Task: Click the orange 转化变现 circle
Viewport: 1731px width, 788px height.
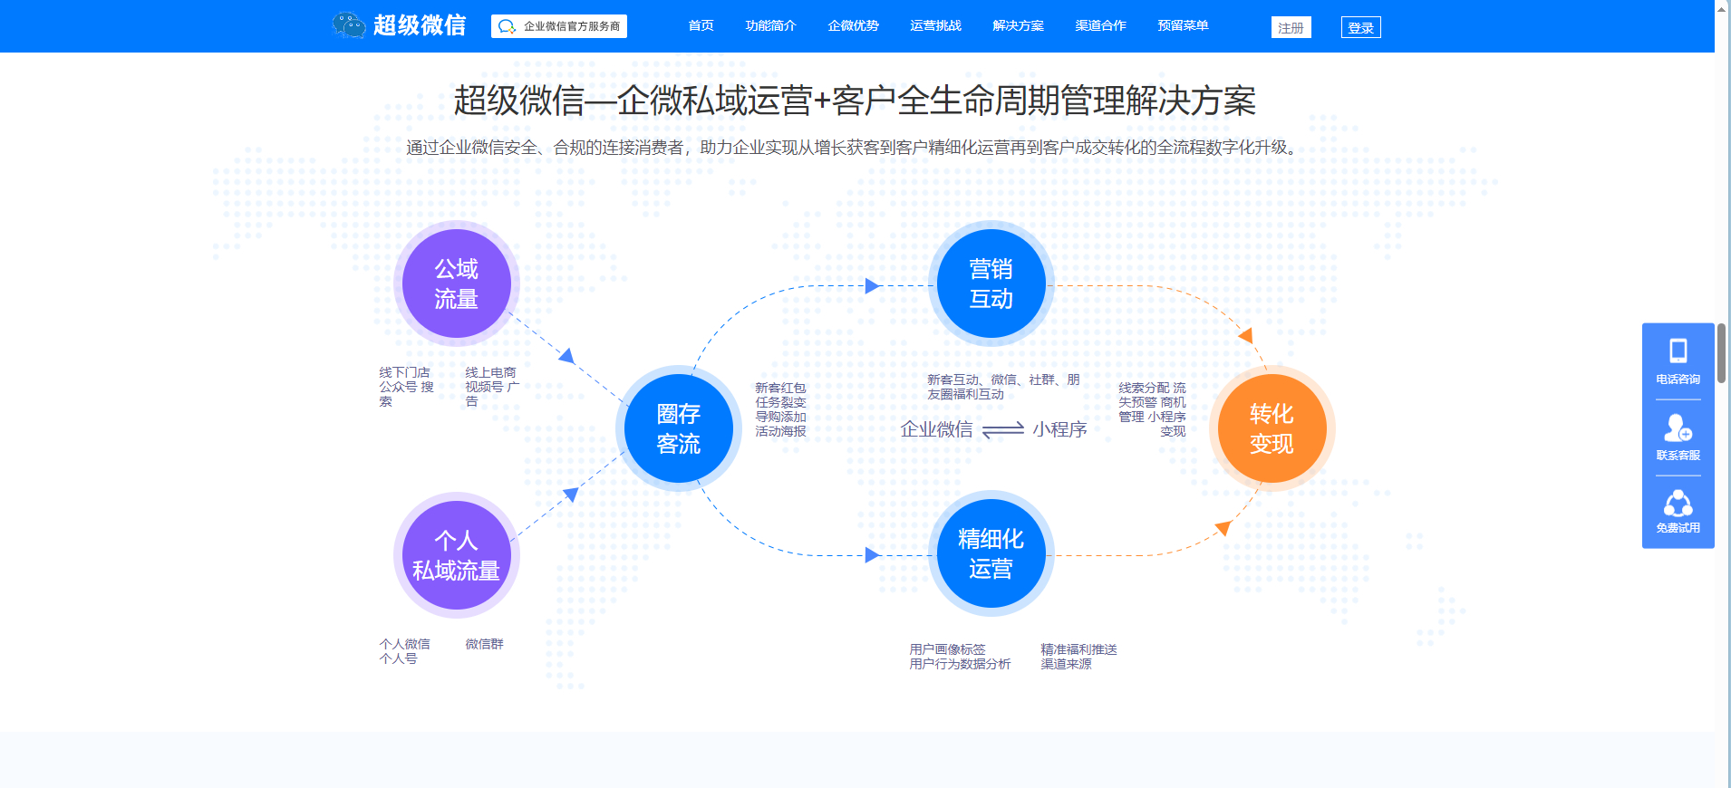Action: [1272, 428]
